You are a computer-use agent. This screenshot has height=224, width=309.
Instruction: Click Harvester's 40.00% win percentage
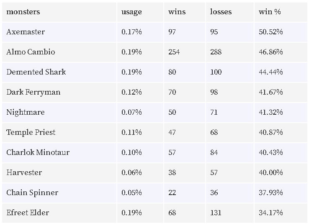(271, 173)
